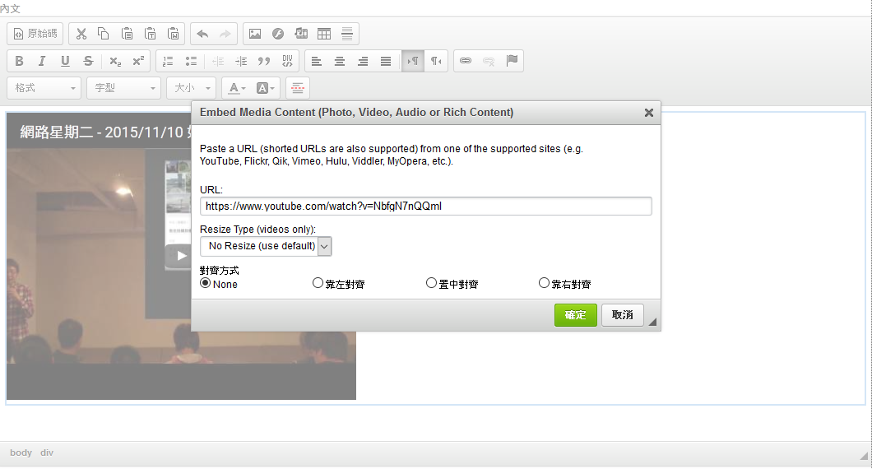This screenshot has width=872, height=469.
Task: Toggle bold formatting
Action: pos(19,61)
